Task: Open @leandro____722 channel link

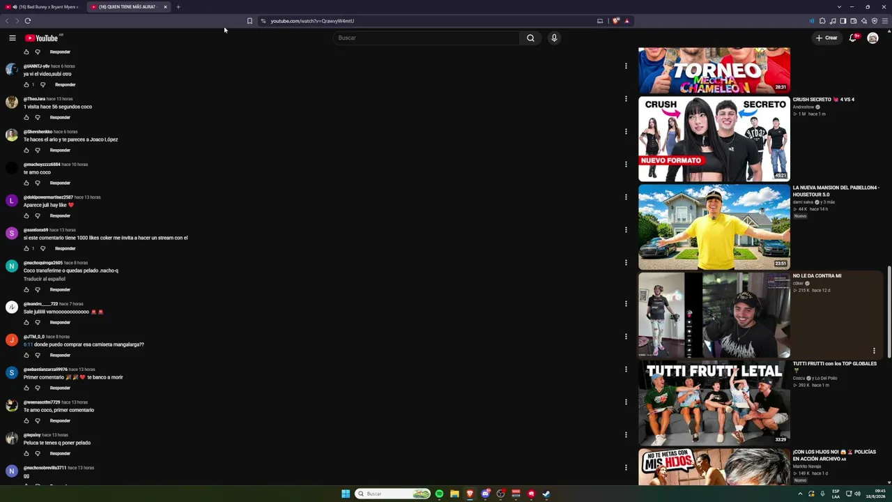Action: 40,304
